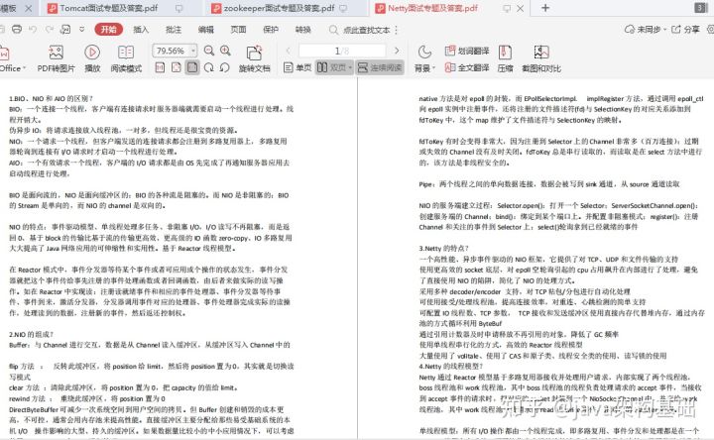The image size is (714, 440).
Task: Open a new tab with plus button
Action: 545,8
